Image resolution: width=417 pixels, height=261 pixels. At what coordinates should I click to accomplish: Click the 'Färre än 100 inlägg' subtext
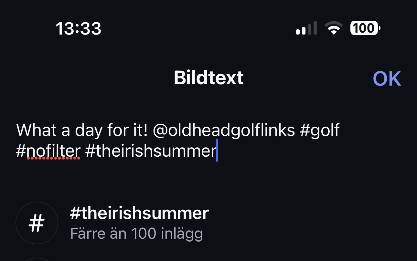[x=136, y=234]
